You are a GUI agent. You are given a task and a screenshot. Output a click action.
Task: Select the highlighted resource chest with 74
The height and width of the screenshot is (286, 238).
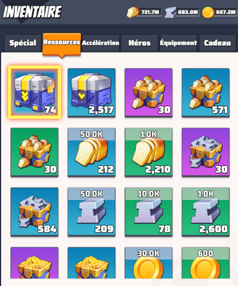tap(34, 92)
